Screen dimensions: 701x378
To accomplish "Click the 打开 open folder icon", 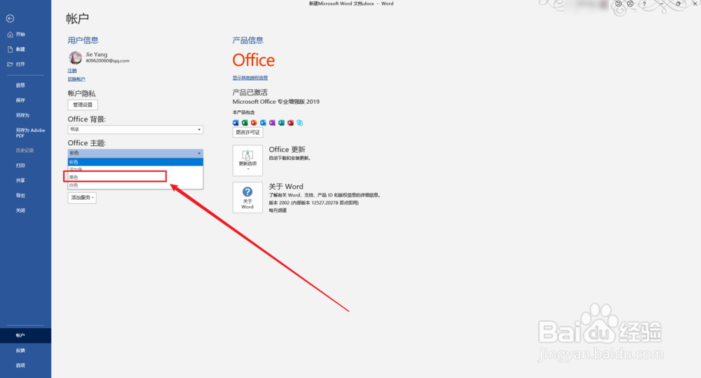I will 11,65.
